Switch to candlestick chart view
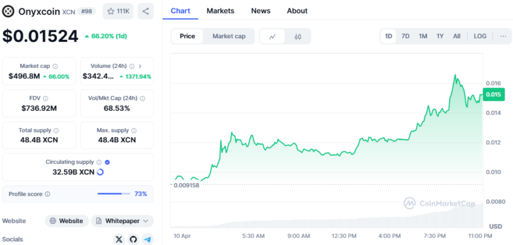Image resolution: width=513 pixels, height=245 pixels. (x=298, y=36)
